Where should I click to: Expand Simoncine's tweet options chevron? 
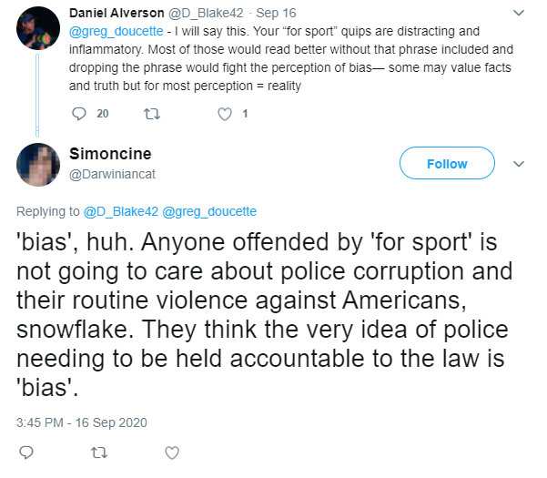pos(519,164)
